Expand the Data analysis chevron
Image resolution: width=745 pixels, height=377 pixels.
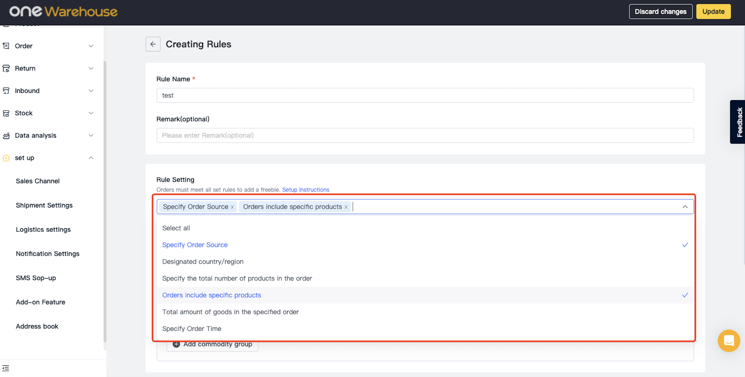(x=91, y=135)
